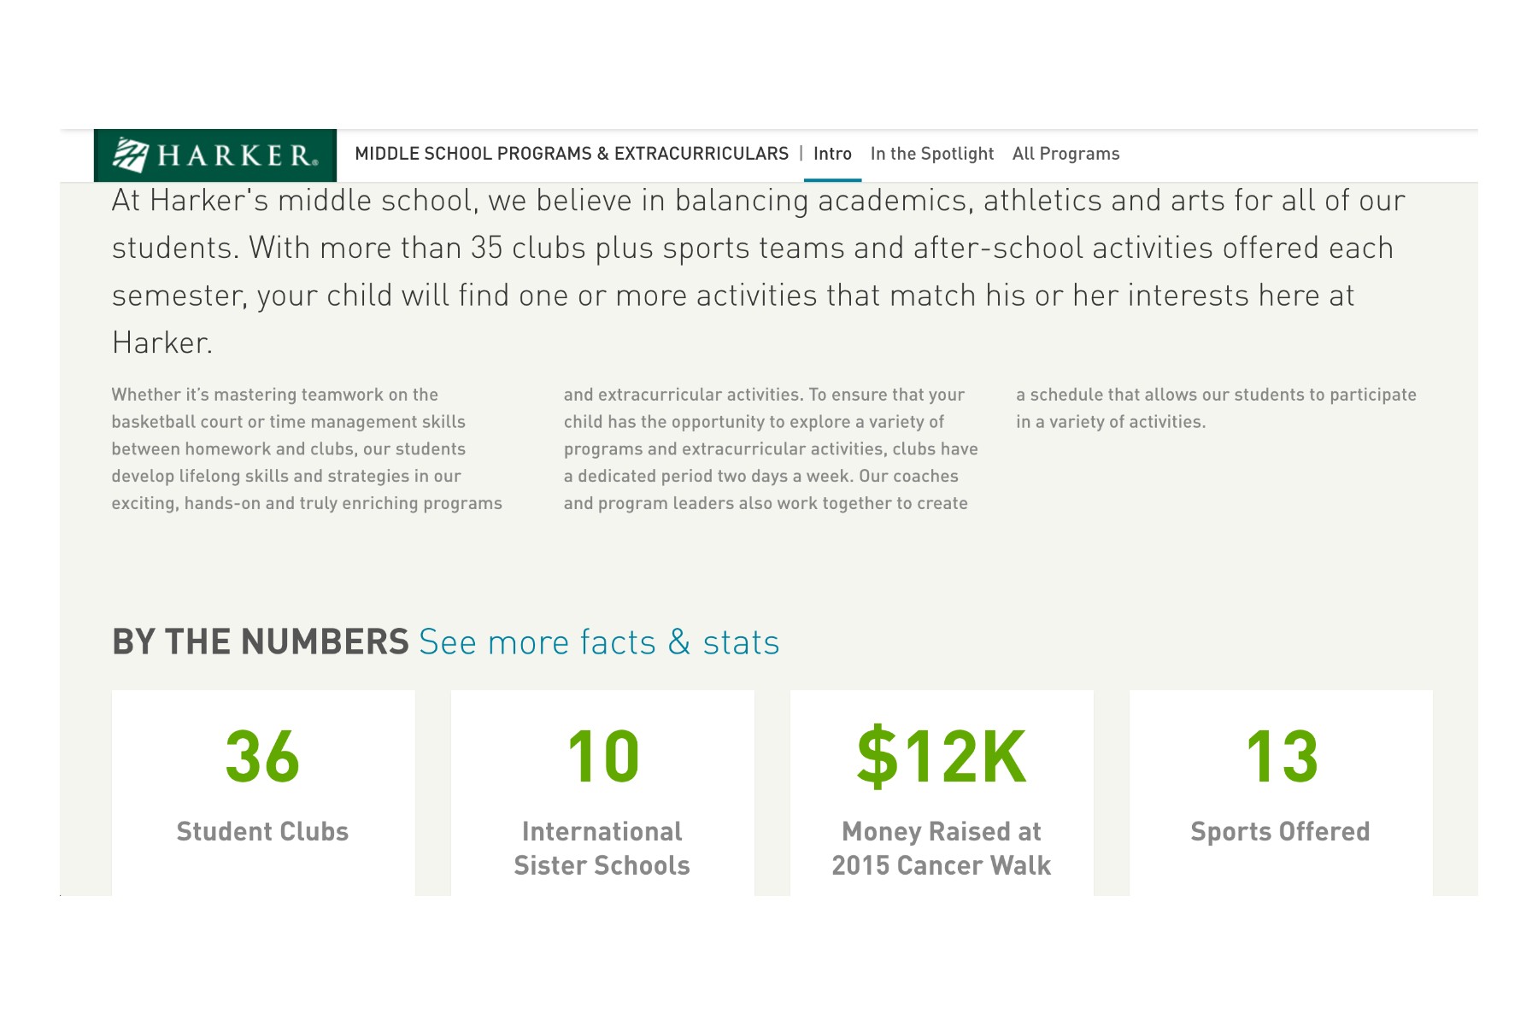Click Money Raised at 2015 Cancer Walk label
Image resolution: width=1538 pixels, height=1025 pixels.
pos(942,848)
